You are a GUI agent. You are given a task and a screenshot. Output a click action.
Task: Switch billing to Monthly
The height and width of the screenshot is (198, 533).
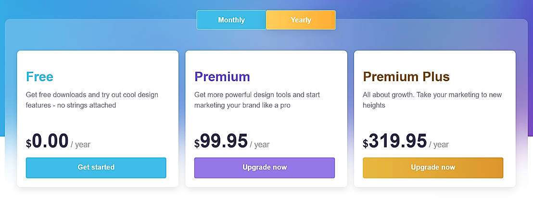pyautogui.click(x=231, y=20)
